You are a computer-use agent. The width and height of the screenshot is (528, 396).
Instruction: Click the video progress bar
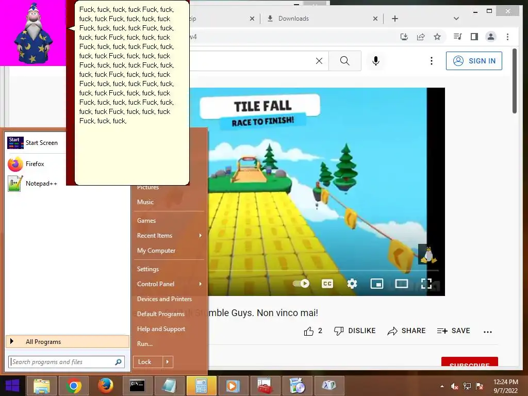[323, 270]
